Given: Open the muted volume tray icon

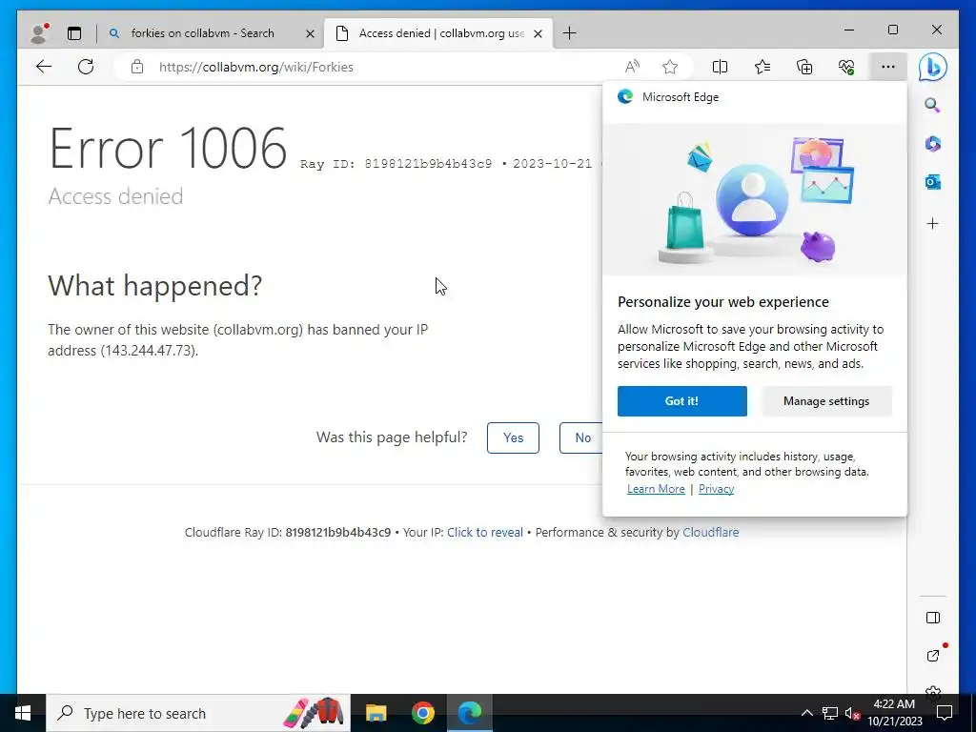Looking at the screenshot, I should pyautogui.click(x=853, y=713).
